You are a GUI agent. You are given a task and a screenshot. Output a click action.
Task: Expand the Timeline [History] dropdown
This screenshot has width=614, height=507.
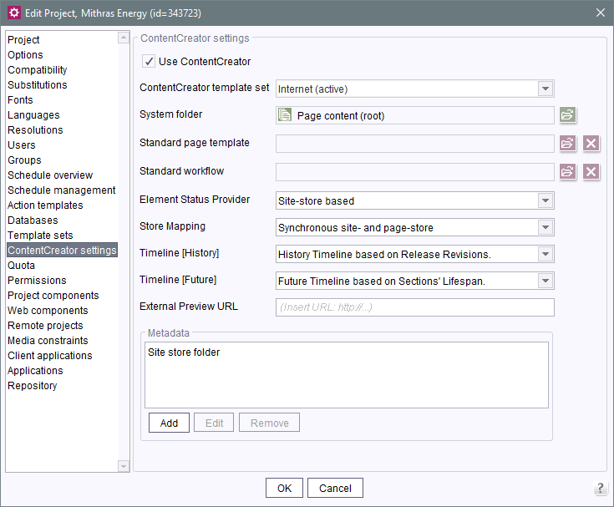coord(545,254)
